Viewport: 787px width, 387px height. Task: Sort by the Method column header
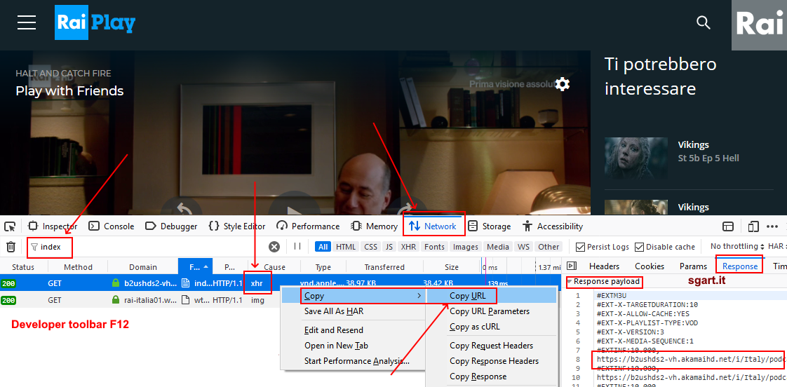[x=78, y=267]
